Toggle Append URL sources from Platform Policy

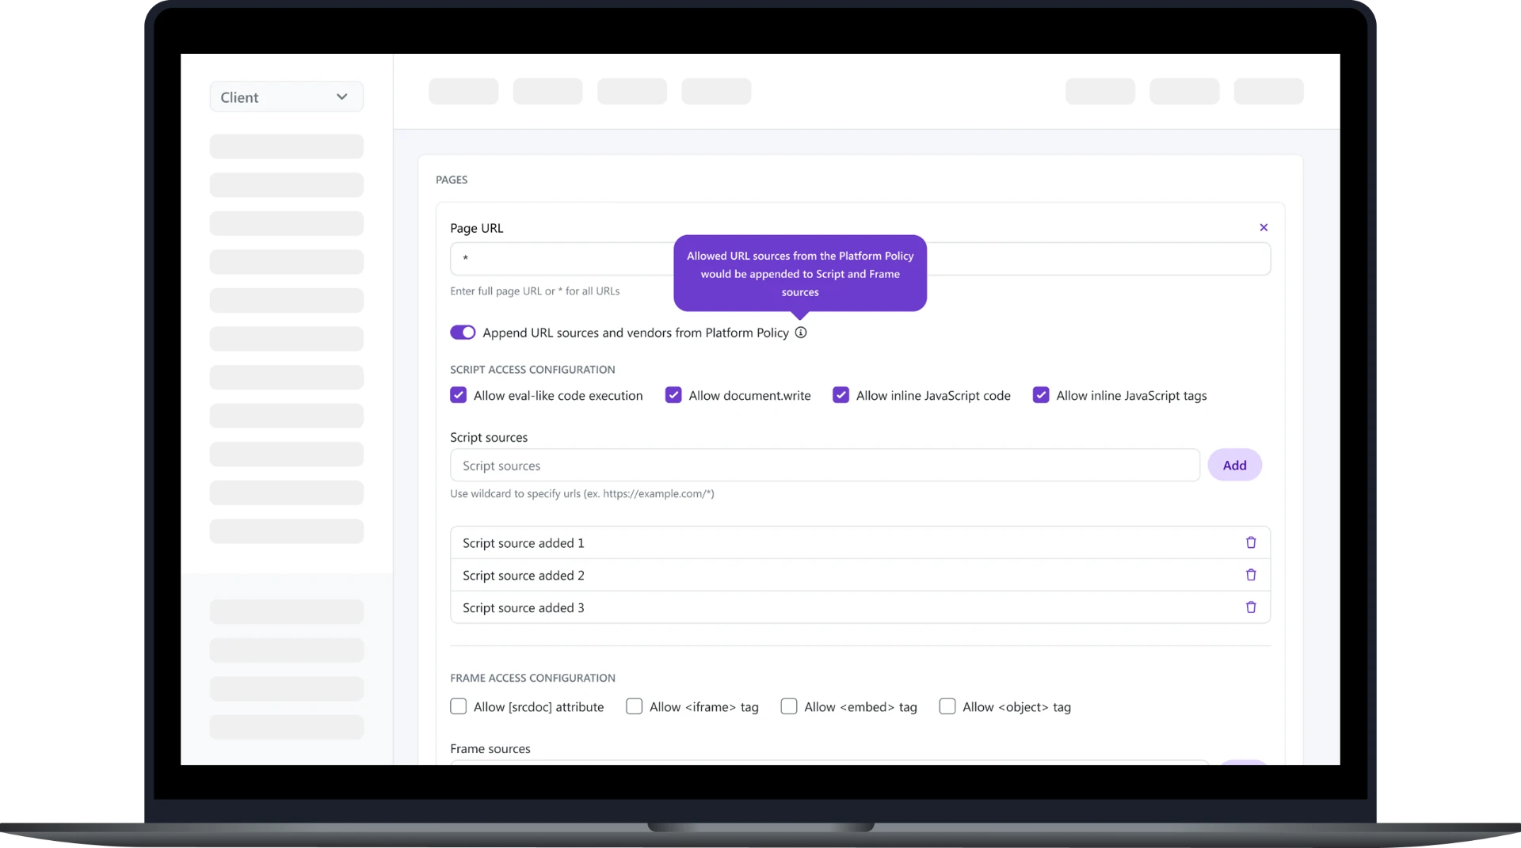tap(463, 333)
